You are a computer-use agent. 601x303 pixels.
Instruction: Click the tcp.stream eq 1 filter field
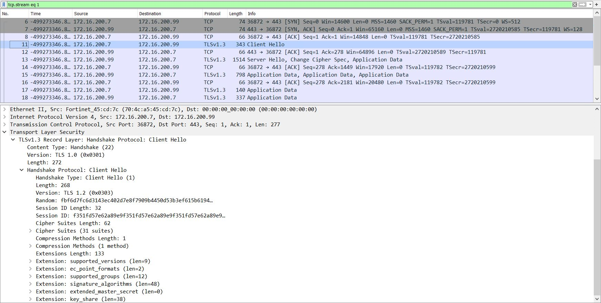point(289,4)
